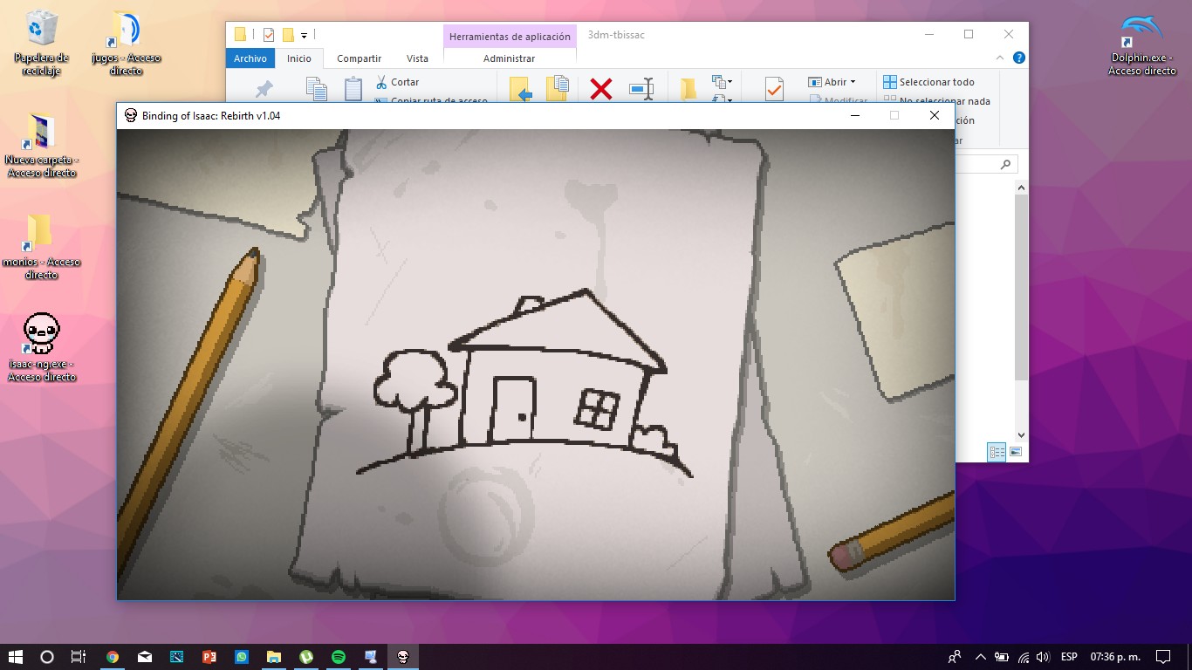Collapse the Explorer ribbon with chevron
The image size is (1192, 670).
pos(1000,58)
